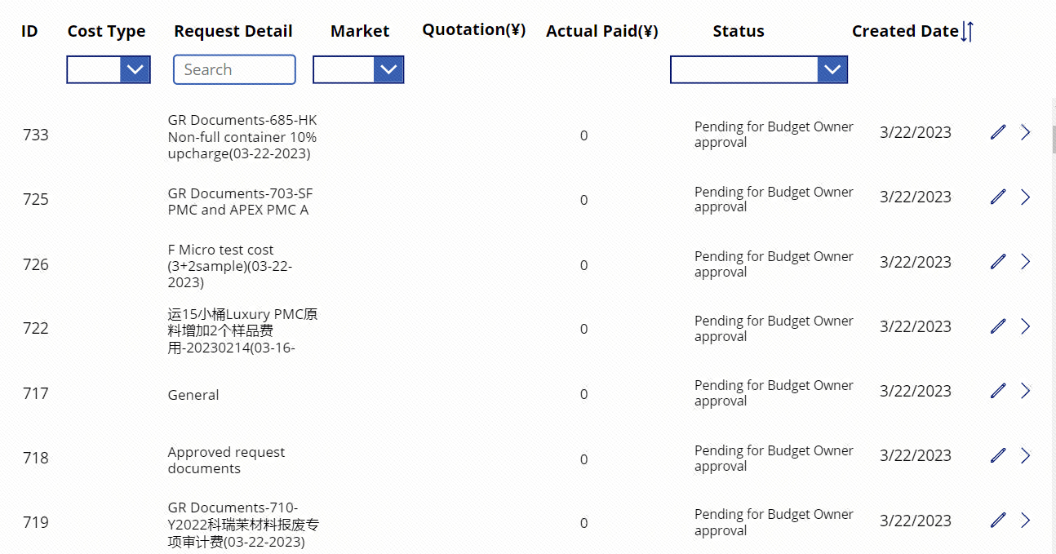1056x554 pixels.
Task: Click the Quotation(¥) column header
Action: 474,30
